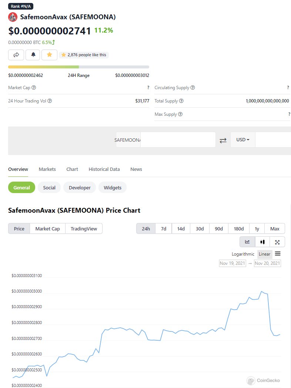Click the $0.000000003012 range high value
The width and height of the screenshot is (291, 388).
132,75
